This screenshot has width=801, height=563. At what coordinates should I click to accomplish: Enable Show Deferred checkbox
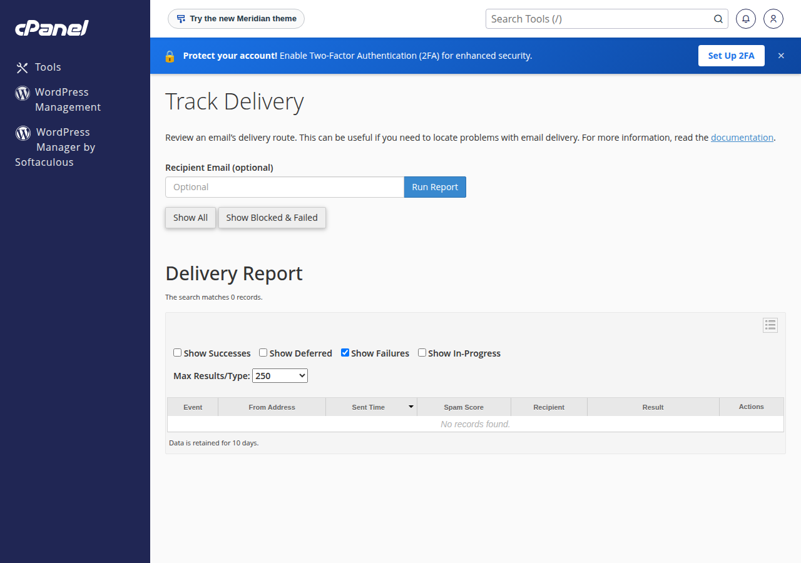[263, 353]
